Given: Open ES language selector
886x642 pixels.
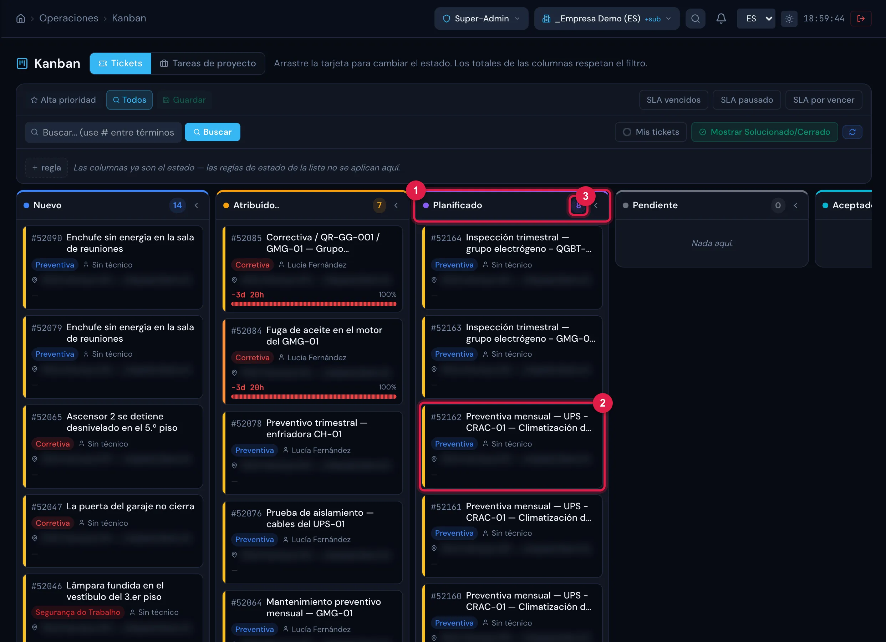Looking at the screenshot, I should click(x=756, y=18).
